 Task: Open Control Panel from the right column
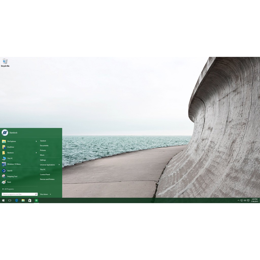point(45,174)
